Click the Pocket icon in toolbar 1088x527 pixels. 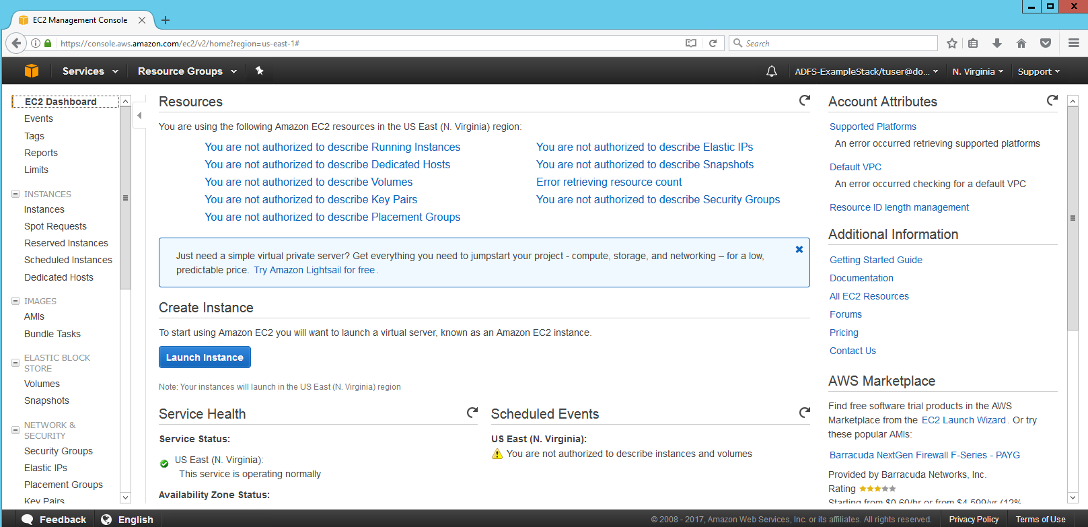pyautogui.click(x=1046, y=43)
